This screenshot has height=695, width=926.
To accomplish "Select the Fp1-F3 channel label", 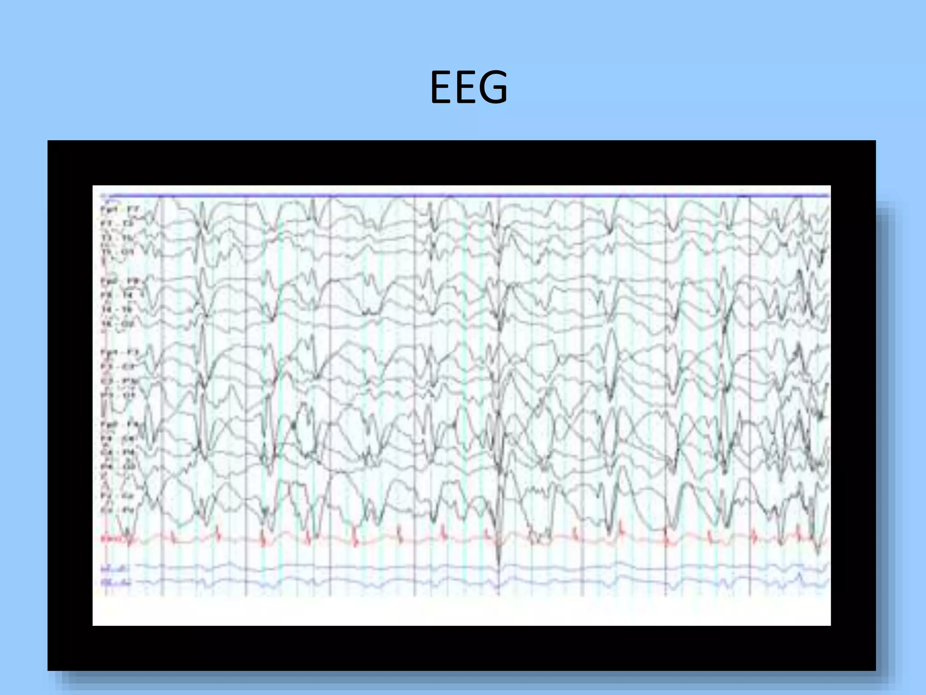I will coord(119,352).
